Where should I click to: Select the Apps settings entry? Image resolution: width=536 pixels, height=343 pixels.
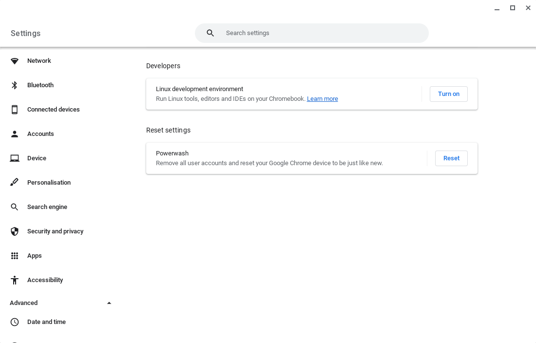tap(34, 255)
